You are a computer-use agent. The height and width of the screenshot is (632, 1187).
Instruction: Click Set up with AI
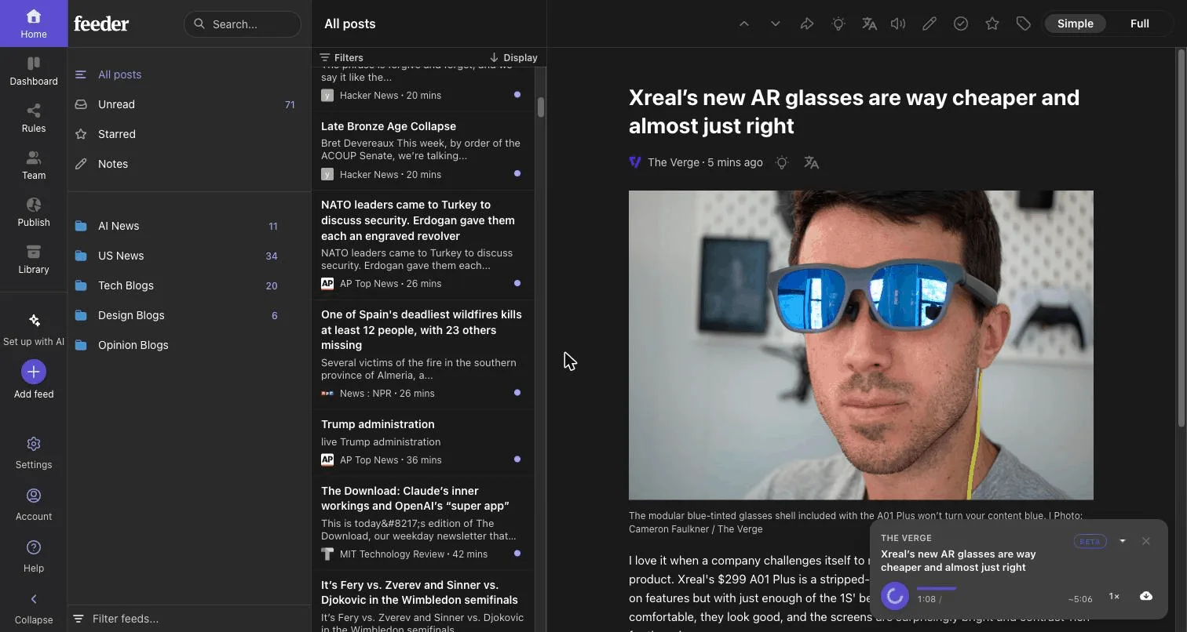pos(34,329)
